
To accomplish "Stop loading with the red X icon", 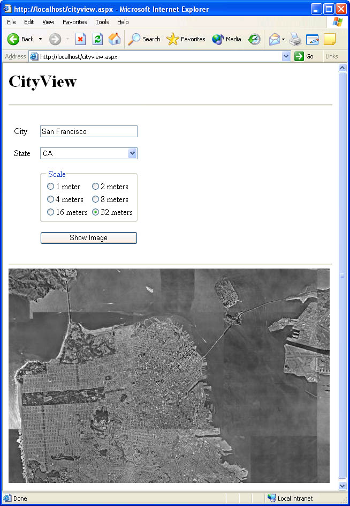I will 80,39.
